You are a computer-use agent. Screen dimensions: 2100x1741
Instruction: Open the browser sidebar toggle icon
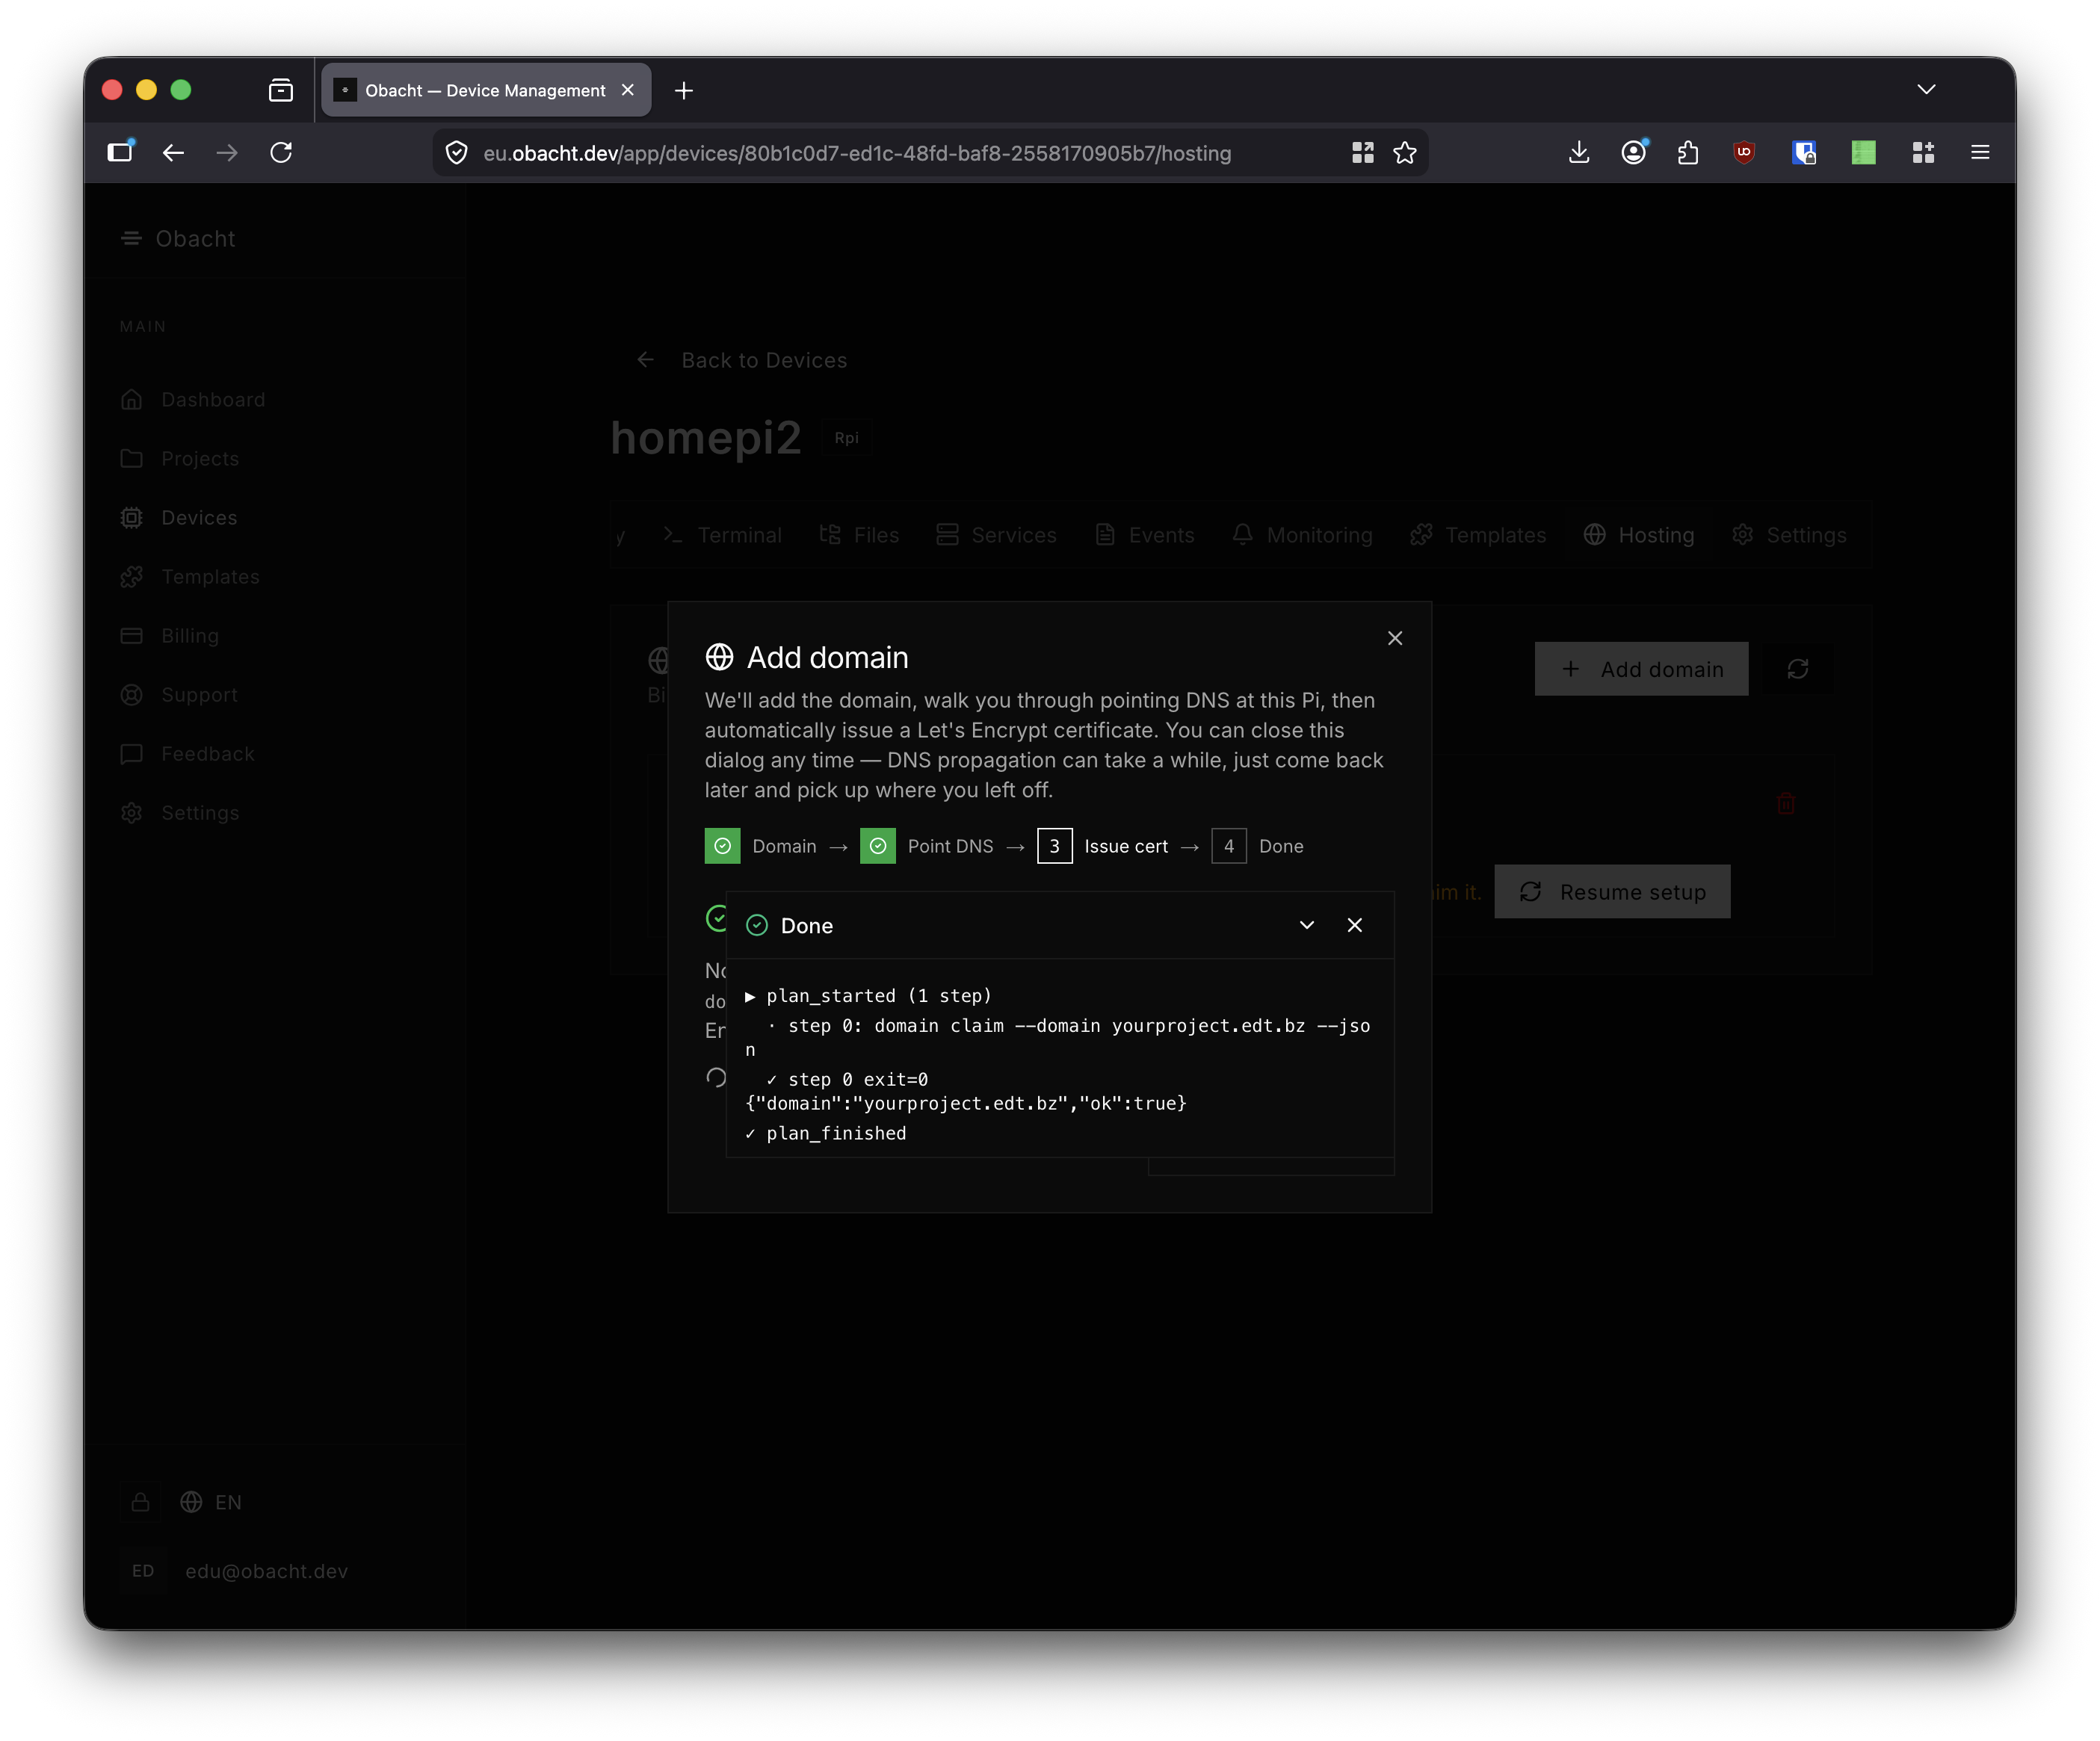pos(120,152)
